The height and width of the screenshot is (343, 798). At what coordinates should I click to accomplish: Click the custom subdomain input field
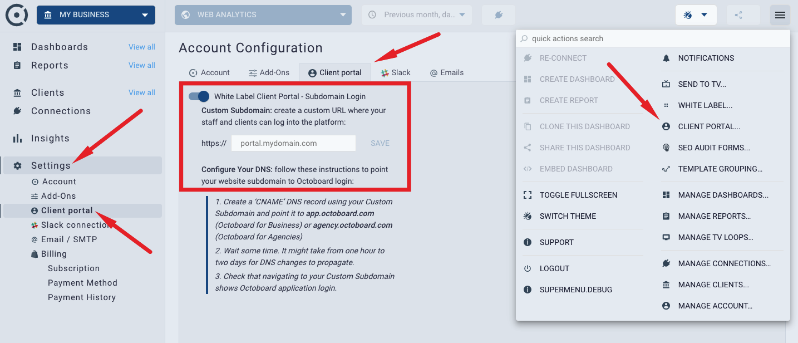[293, 143]
